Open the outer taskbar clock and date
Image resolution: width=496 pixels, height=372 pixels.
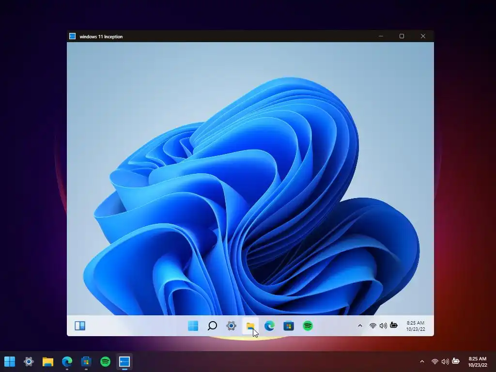coord(478,361)
